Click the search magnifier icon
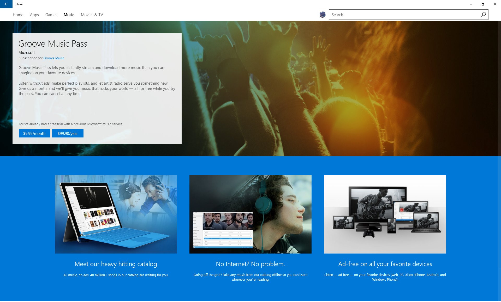This screenshot has width=501, height=302. (x=483, y=15)
